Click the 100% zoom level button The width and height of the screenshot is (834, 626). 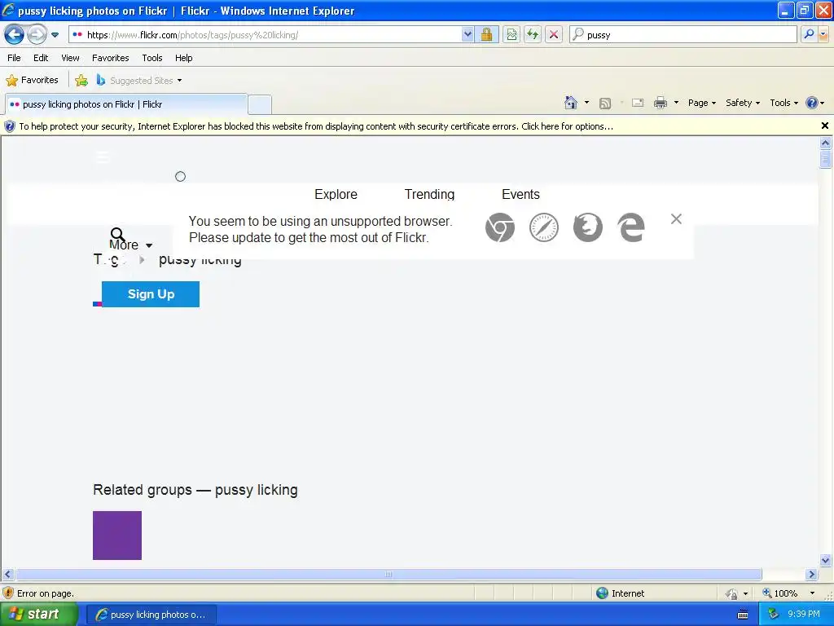click(x=781, y=593)
